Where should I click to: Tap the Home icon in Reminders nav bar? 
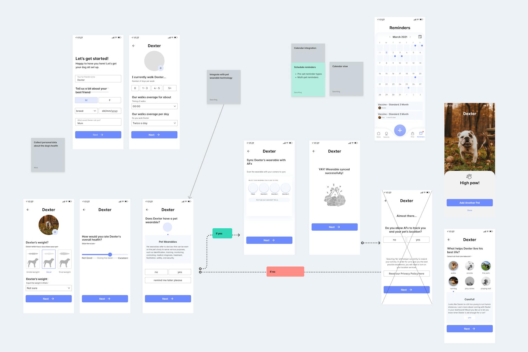click(379, 134)
